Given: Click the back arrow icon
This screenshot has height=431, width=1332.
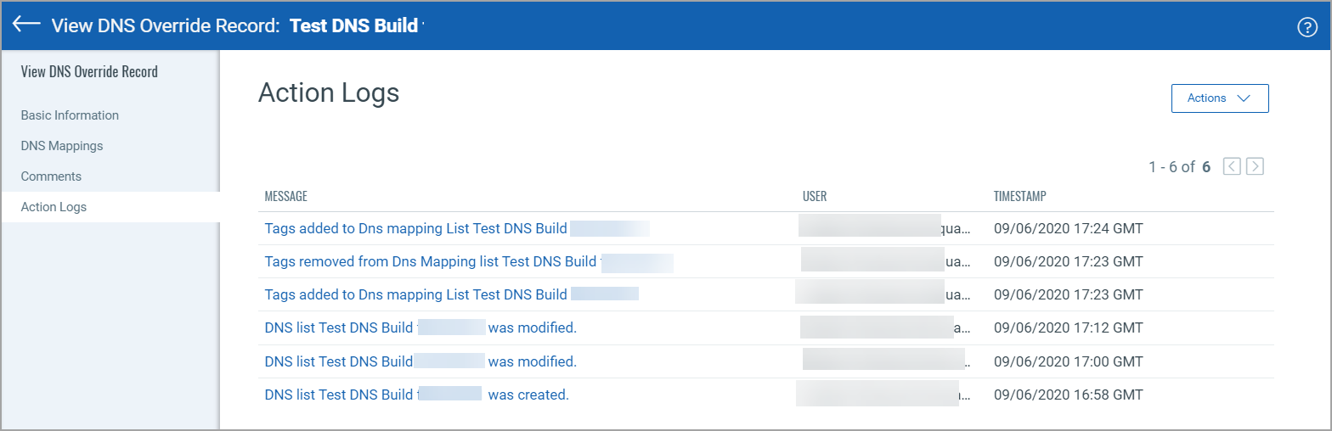Looking at the screenshot, I should click(x=26, y=25).
